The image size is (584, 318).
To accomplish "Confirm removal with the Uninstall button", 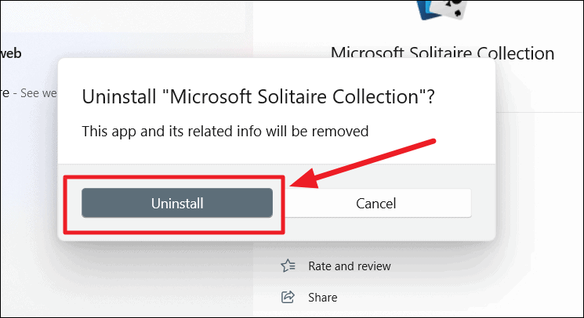I will pyautogui.click(x=177, y=203).
